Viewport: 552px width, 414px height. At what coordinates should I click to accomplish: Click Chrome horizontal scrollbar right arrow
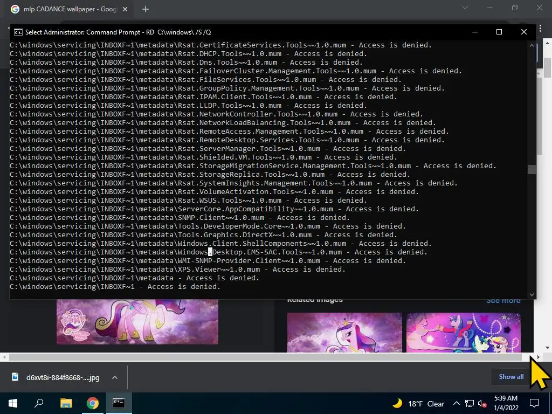539,357
